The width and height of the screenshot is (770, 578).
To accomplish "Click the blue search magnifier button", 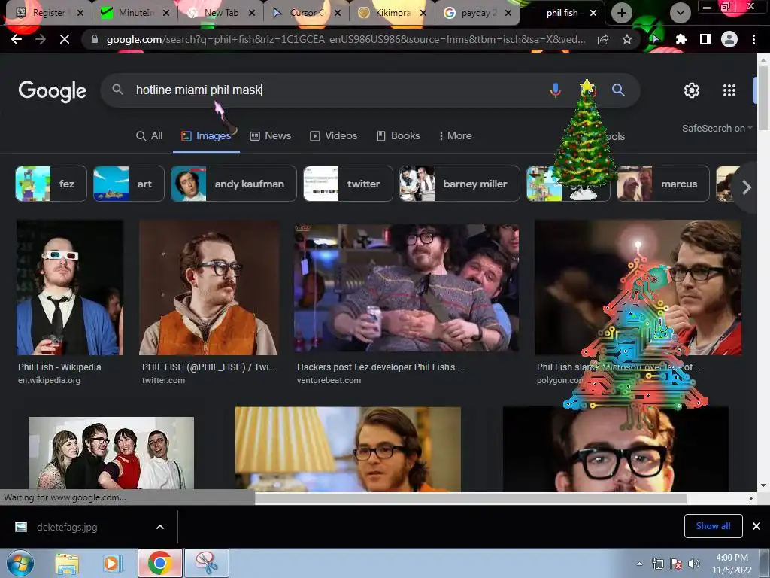I will (618, 90).
